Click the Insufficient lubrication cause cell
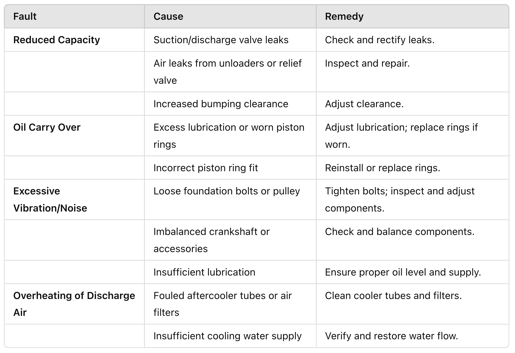 [x=230, y=272]
